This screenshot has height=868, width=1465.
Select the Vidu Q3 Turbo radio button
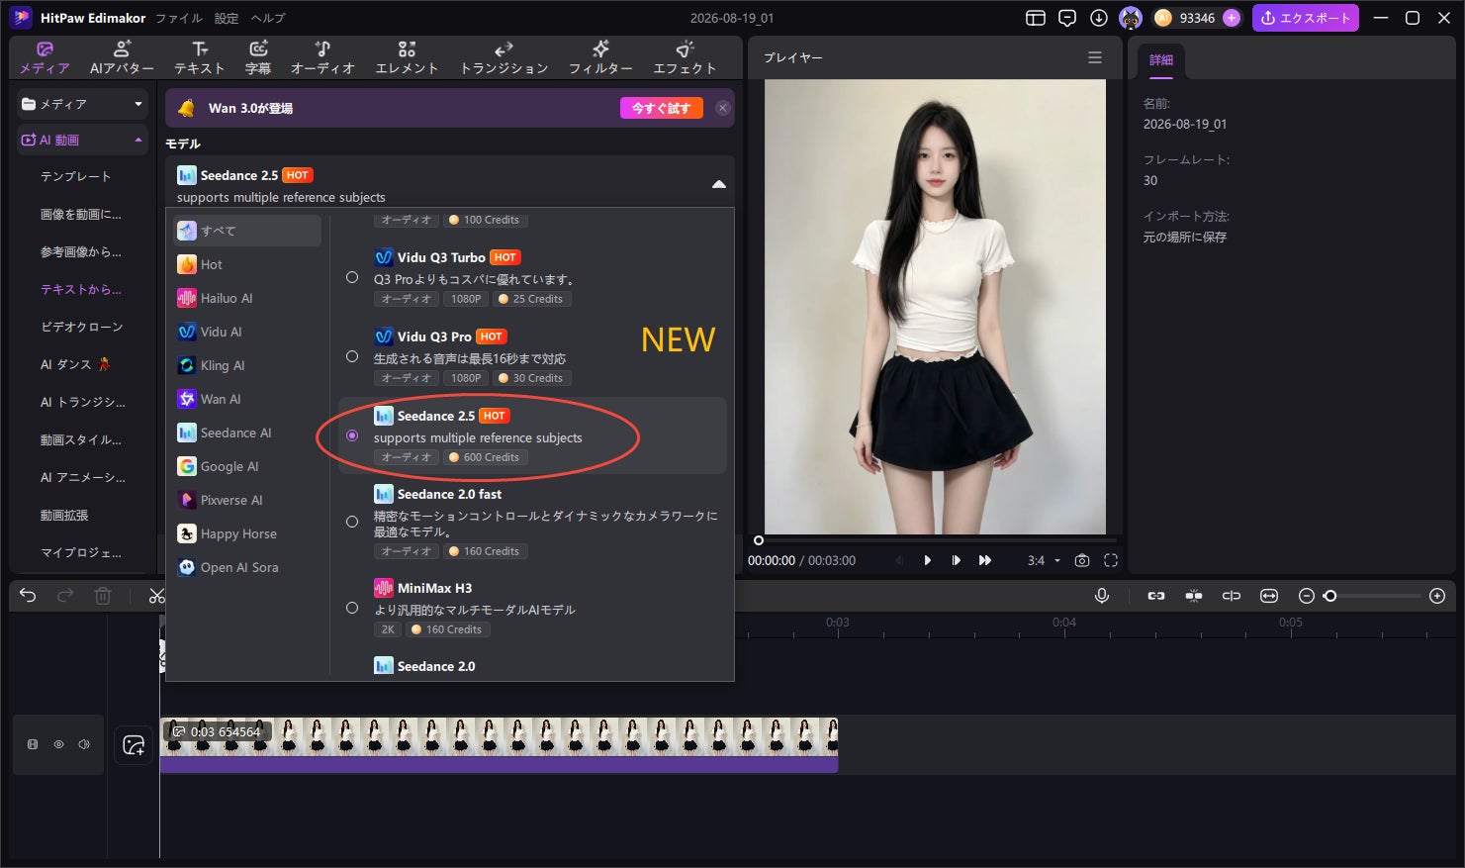pyautogui.click(x=352, y=277)
